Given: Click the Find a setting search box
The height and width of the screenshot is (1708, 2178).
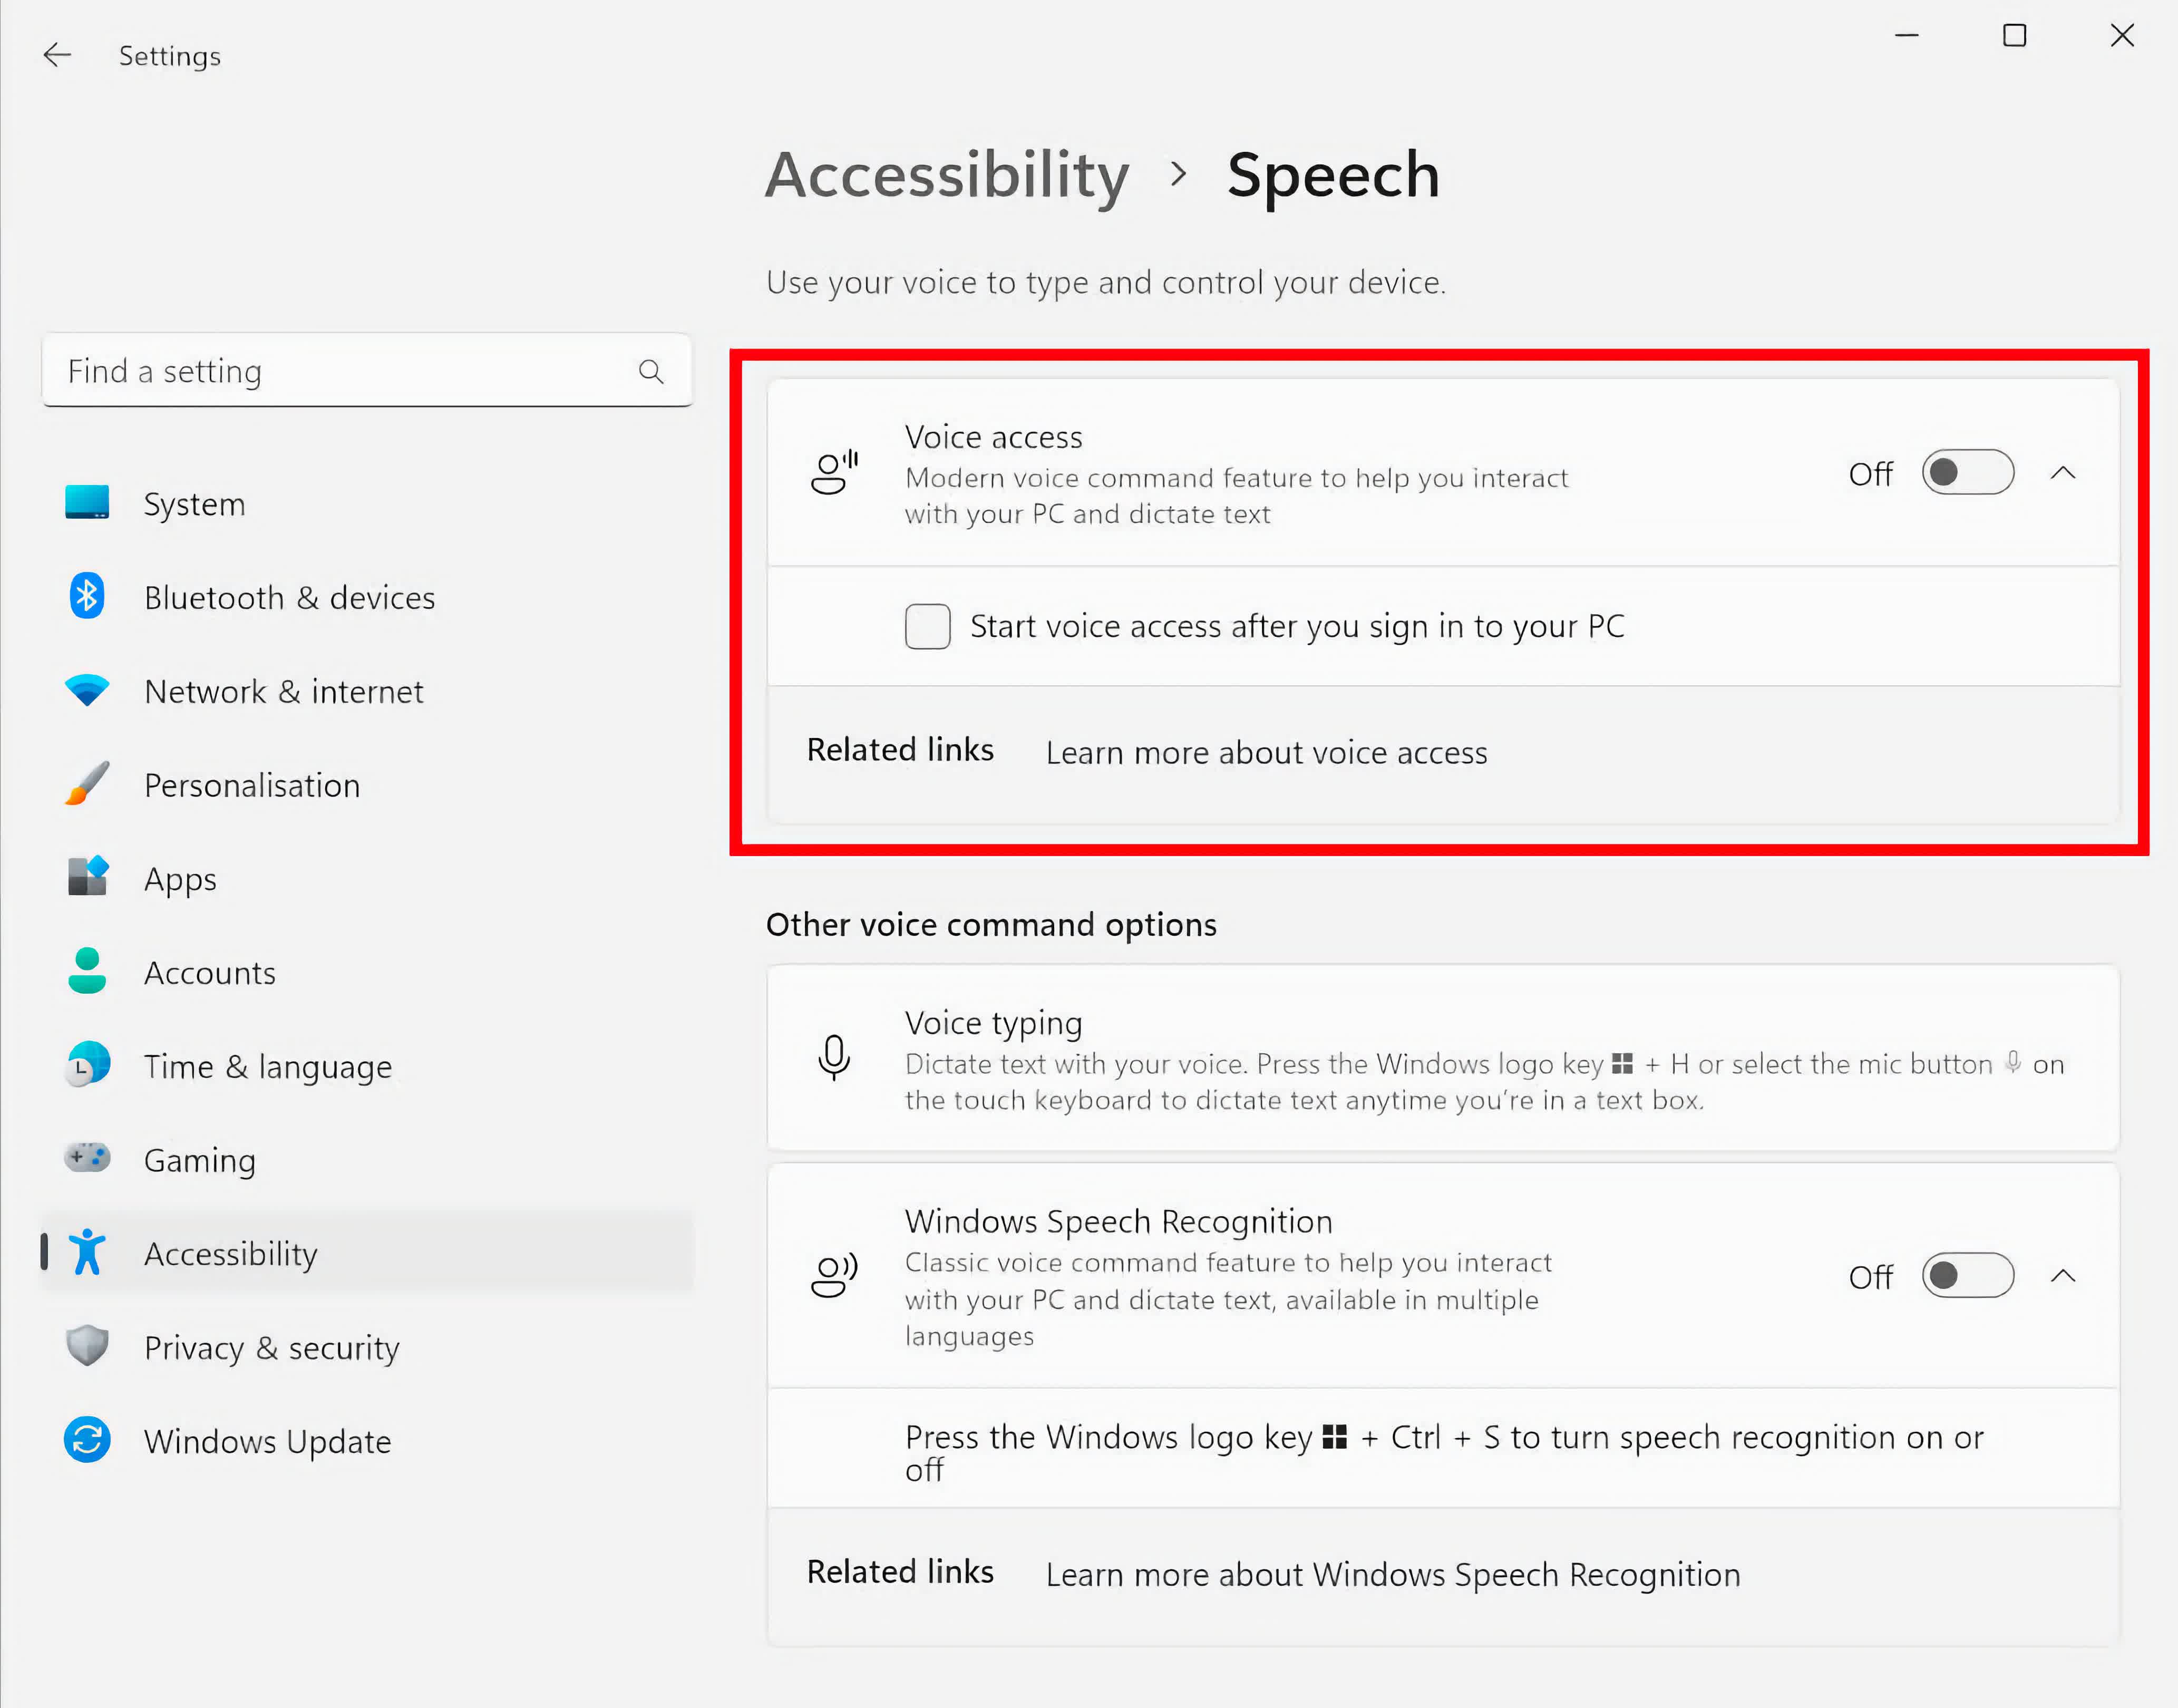Looking at the screenshot, I should pos(340,372).
